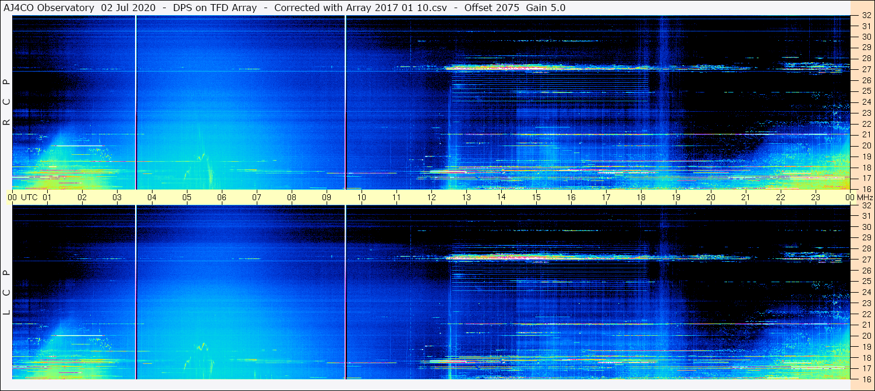Click the UTC label on the time axis
The image size is (875, 391).
pyautogui.click(x=29, y=197)
